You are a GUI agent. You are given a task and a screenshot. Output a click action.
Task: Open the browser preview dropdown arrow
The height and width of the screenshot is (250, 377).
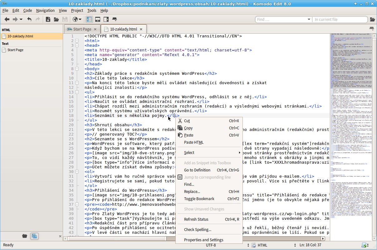(80, 19)
